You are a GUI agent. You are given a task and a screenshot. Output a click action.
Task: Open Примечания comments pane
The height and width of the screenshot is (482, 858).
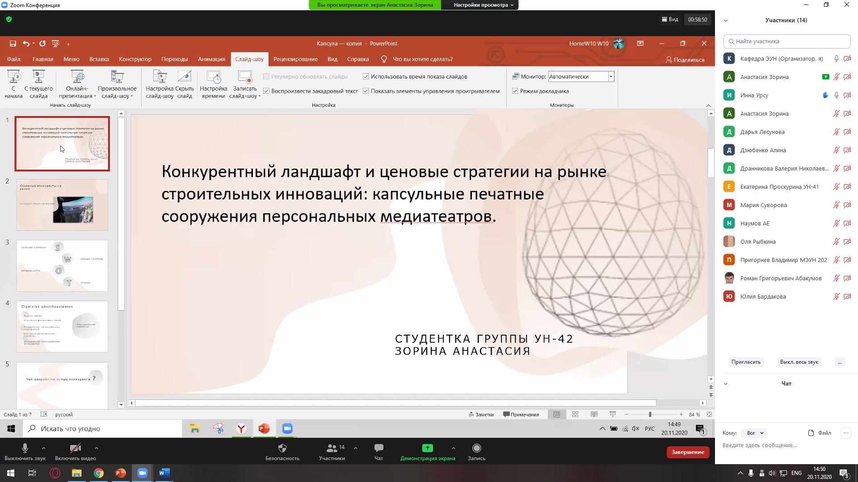(521, 414)
